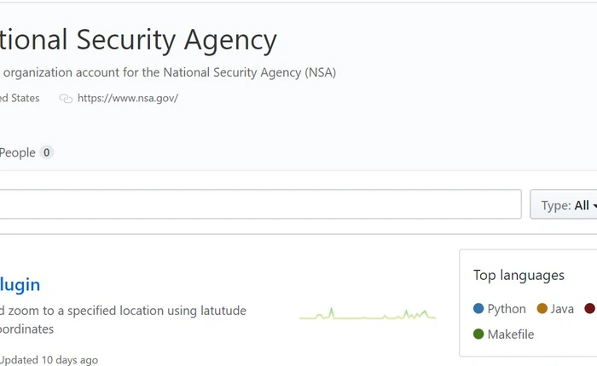Screen dimensions: 597x366
Task: Focus the repository search input field
Action: [256, 204]
